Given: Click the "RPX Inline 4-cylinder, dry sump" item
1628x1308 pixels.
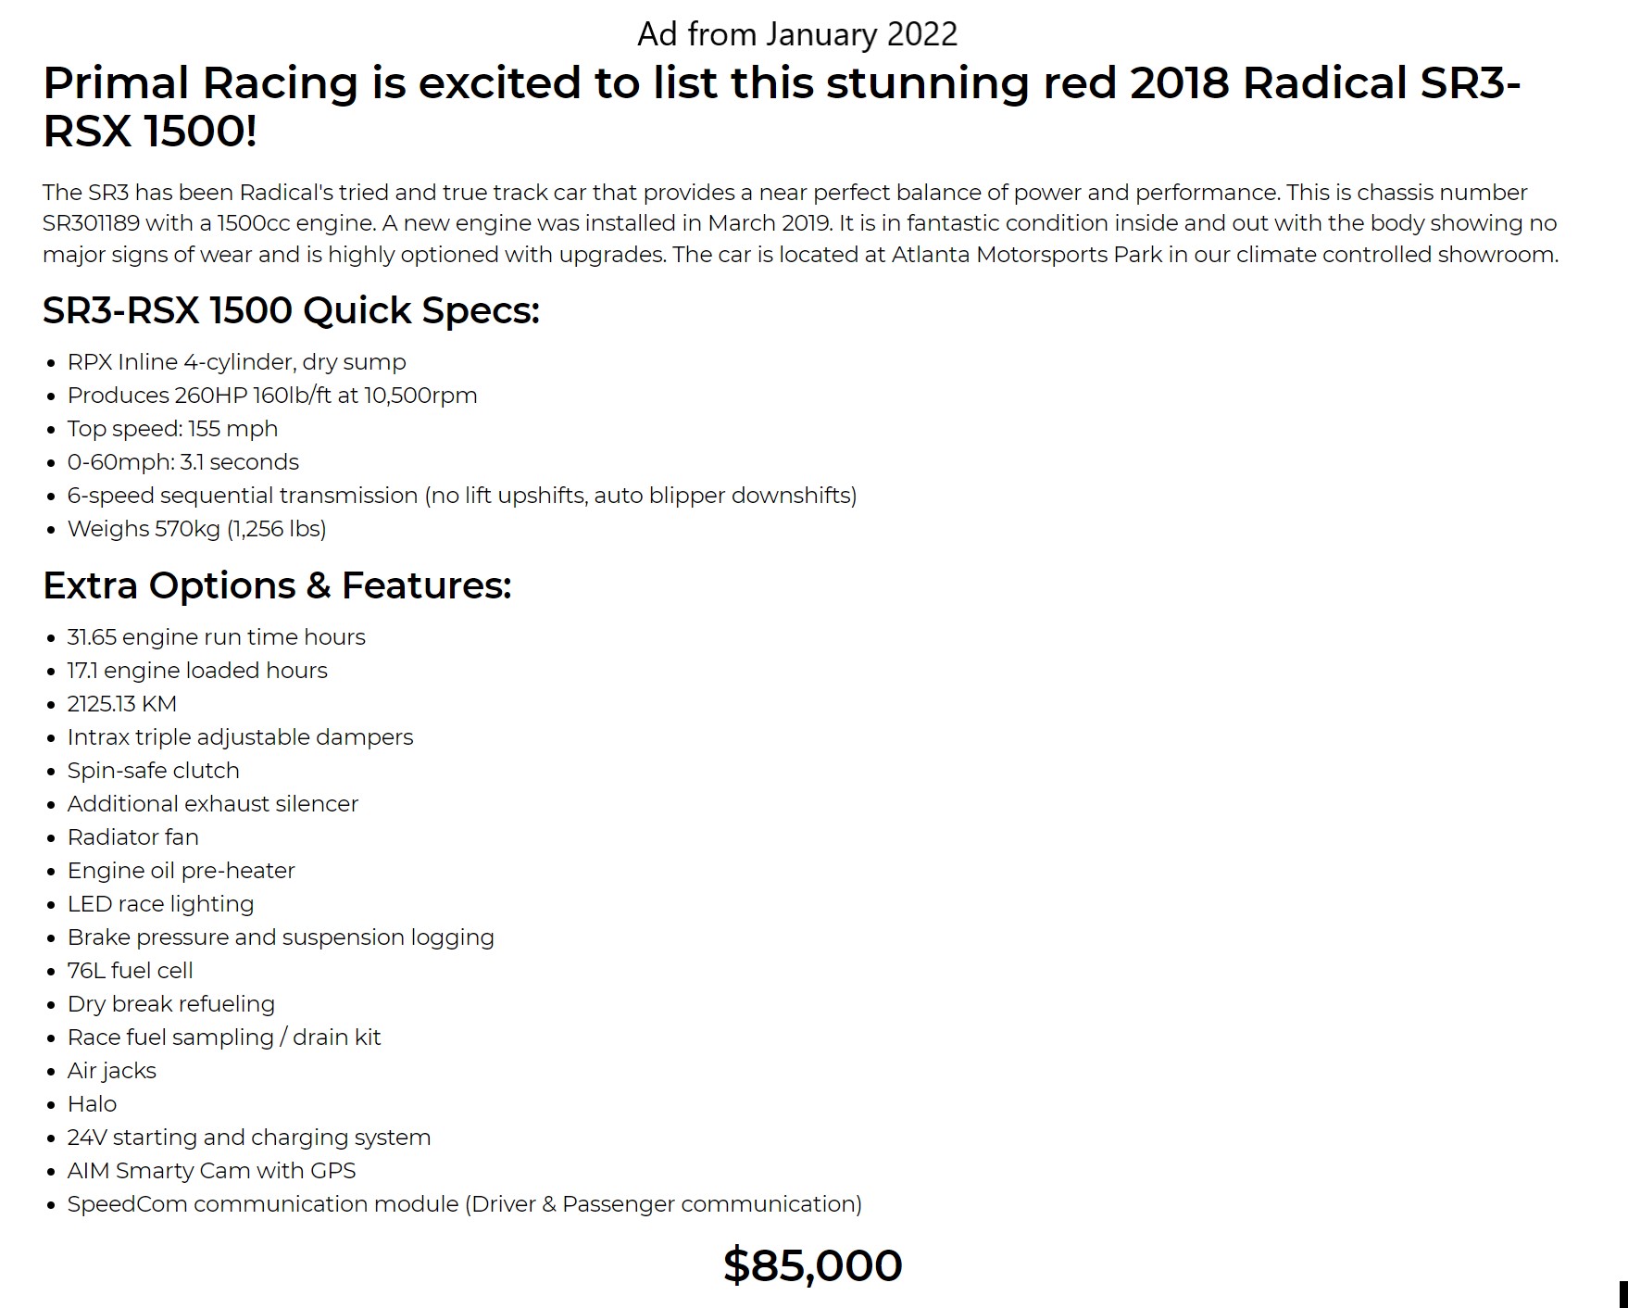Looking at the screenshot, I should [x=236, y=362].
